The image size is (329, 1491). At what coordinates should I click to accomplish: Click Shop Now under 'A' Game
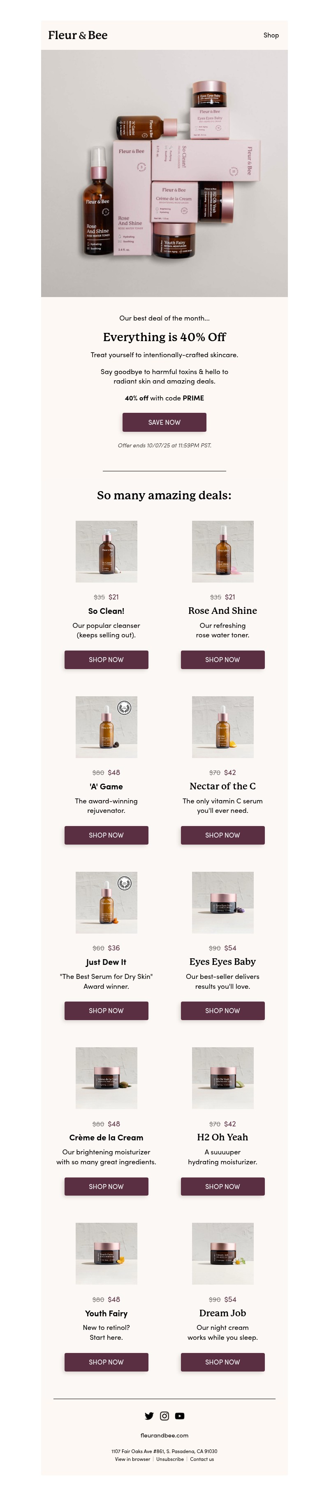[x=107, y=835]
